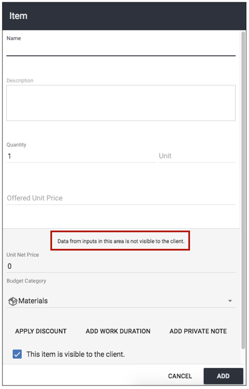Screen dimensions: 249x389
Task: Click ADD PRIVATE NOTE
Action: click(x=198, y=331)
